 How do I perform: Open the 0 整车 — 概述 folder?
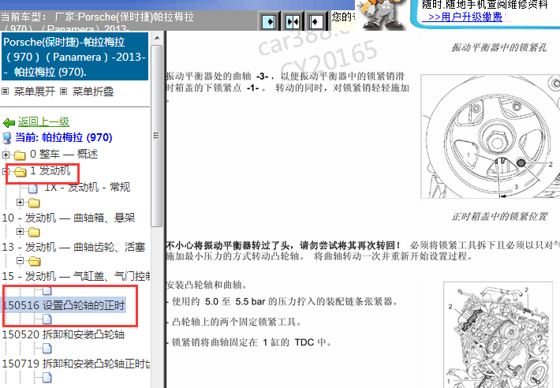tap(64, 155)
